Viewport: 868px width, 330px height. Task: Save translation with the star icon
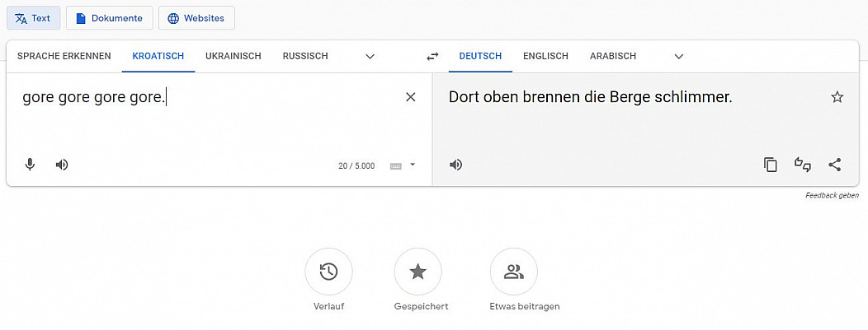click(837, 97)
